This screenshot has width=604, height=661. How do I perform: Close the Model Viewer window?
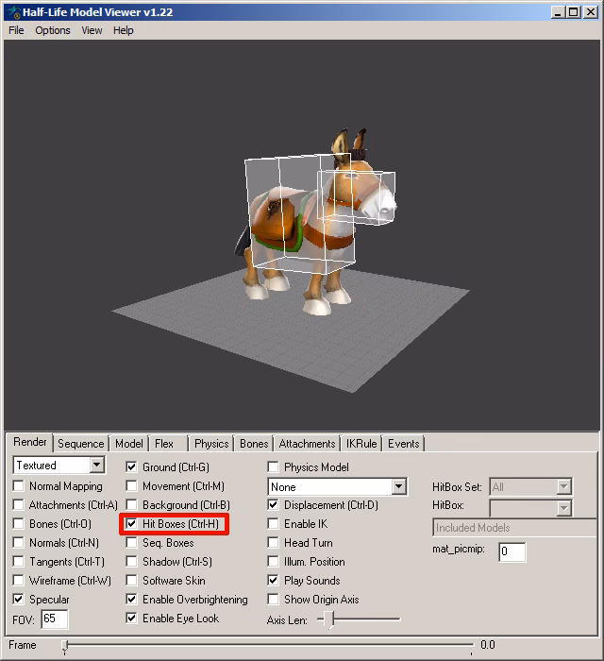[x=591, y=12]
